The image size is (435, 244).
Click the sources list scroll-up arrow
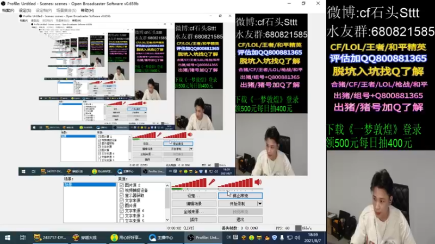point(167,185)
